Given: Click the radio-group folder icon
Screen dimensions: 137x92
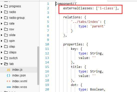Looking at the screenshot, I should click(6, 18).
